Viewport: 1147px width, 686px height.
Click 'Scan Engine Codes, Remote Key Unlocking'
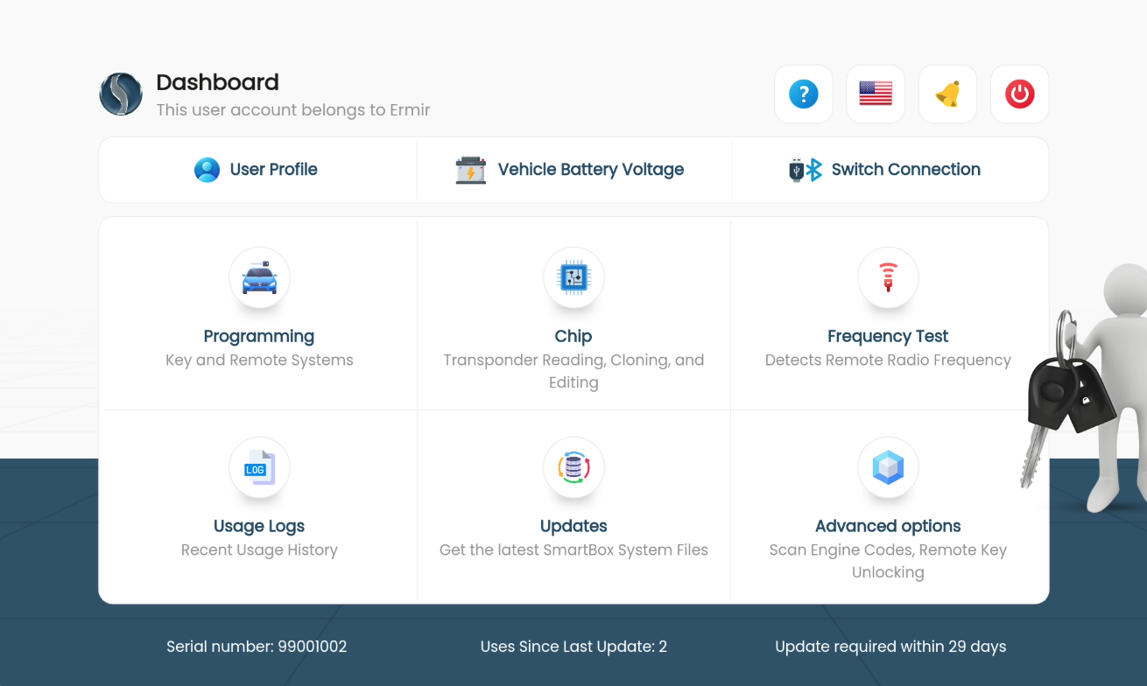coord(888,562)
